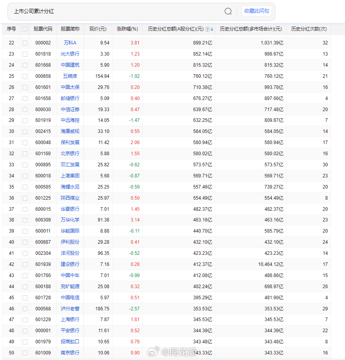
Task: Open 兖矿能源 stock link
Action: [70, 287]
